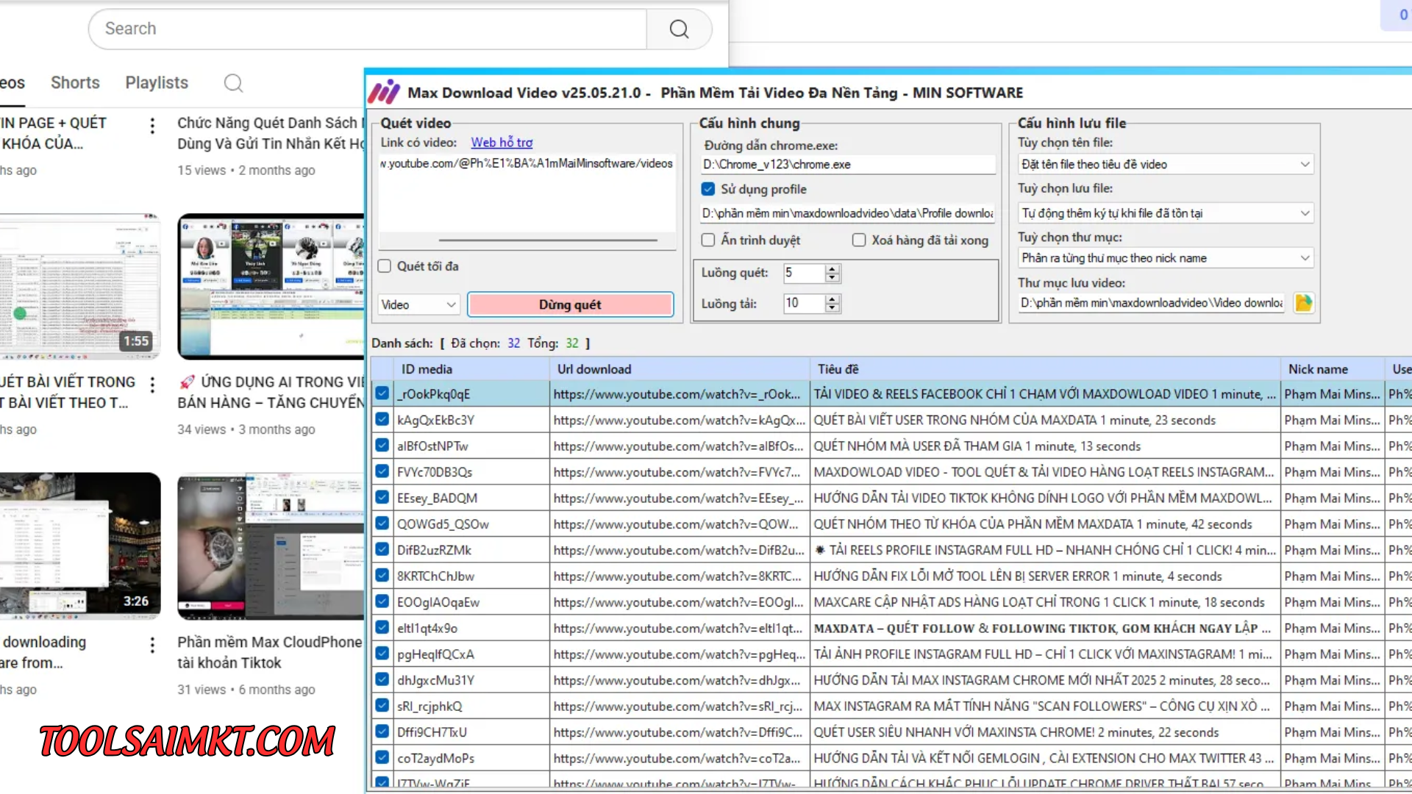
Task: Select ID cell sRl_rcjphkQ
Action: click(x=471, y=706)
